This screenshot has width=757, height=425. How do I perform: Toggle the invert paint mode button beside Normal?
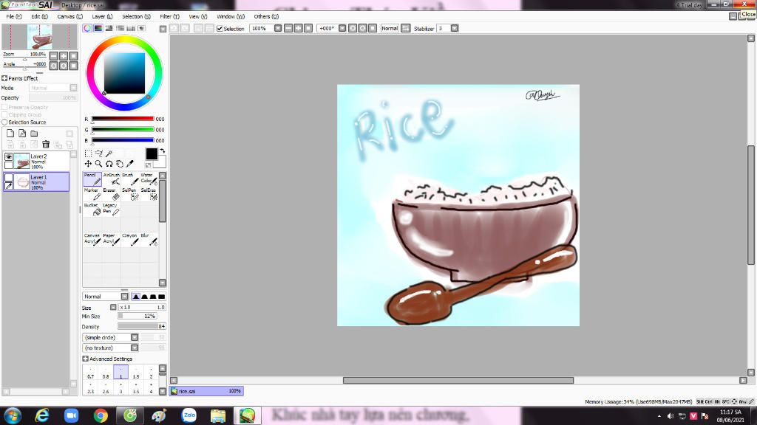(406, 29)
